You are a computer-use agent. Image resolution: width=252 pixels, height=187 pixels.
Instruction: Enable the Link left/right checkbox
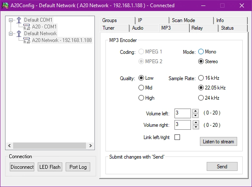[177, 137]
